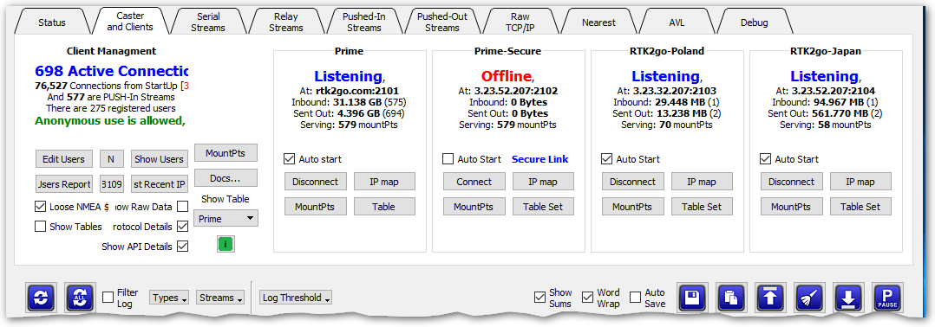Click the Users Report button

coord(64,184)
